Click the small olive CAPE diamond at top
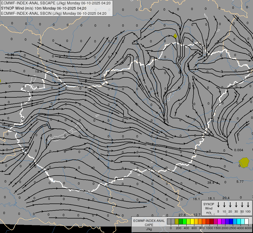This screenshot has width=253, height=233. tap(175, 36)
